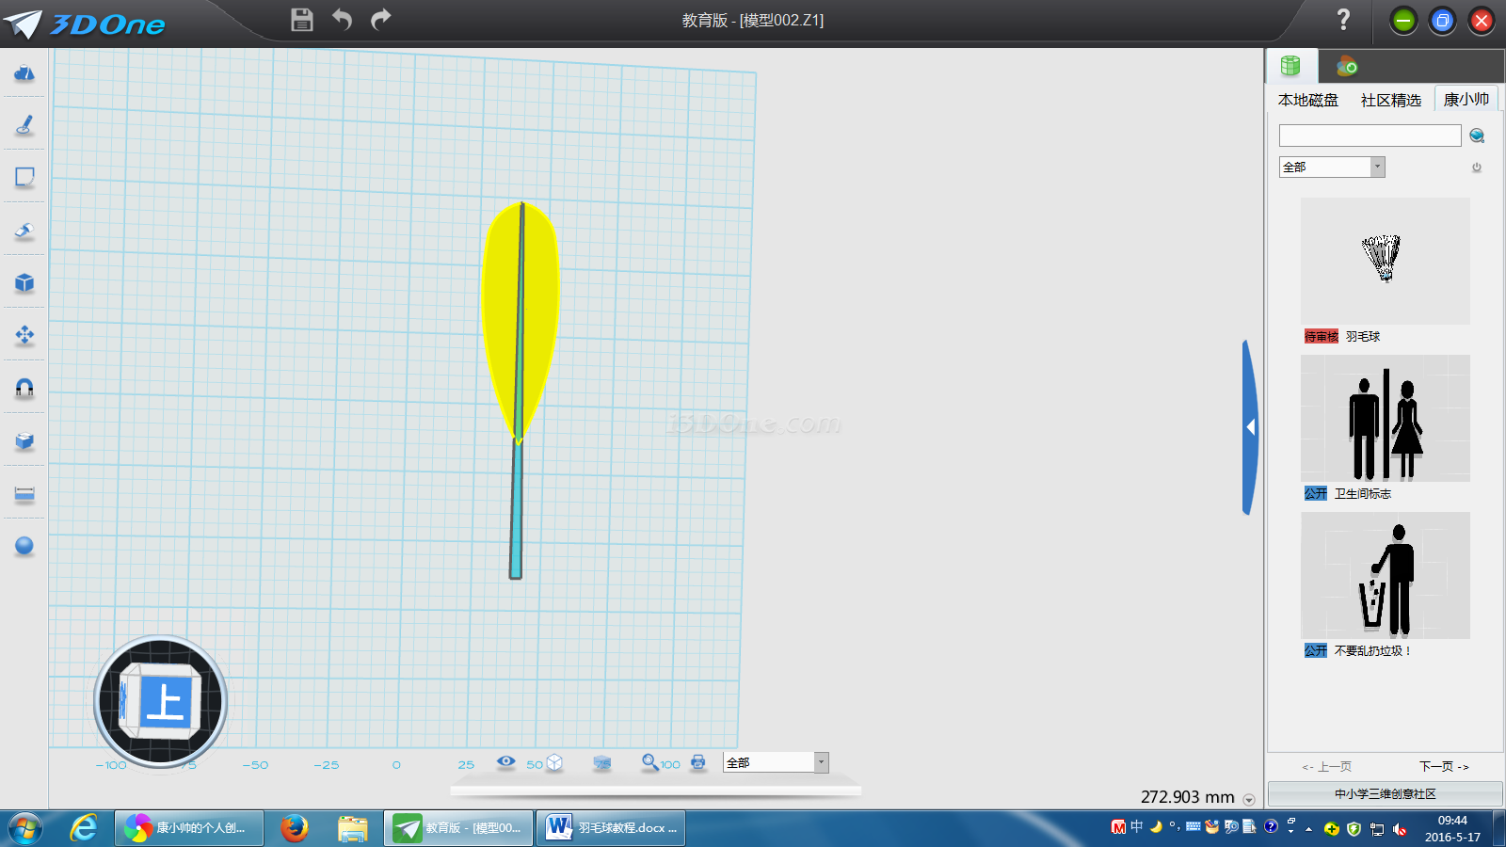This screenshot has height=847, width=1506.
Task: Expand the units arrow next to 272.903 mm
Action: 1249,800
